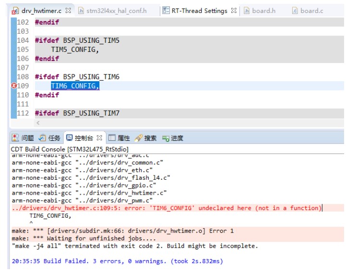Close the 控制台 console view tab
346x274 pixels.
[x=99, y=138]
